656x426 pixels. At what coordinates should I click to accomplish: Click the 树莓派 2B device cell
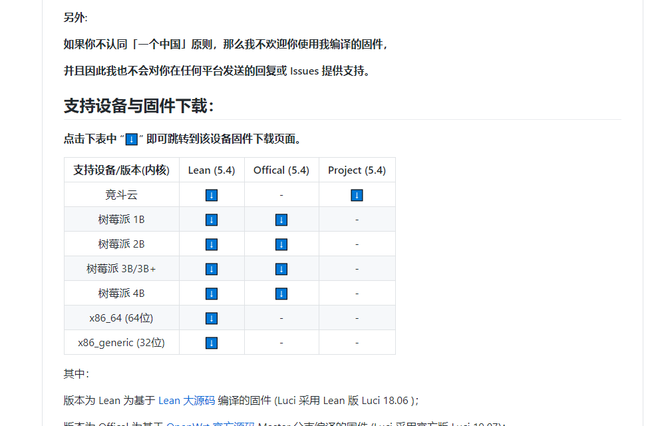pos(121,244)
